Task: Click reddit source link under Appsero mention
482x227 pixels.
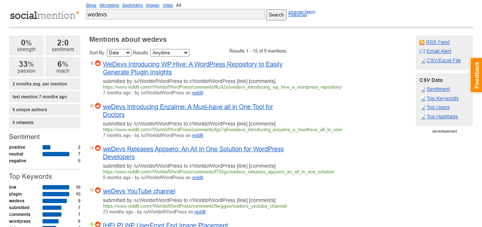Action: (197, 178)
